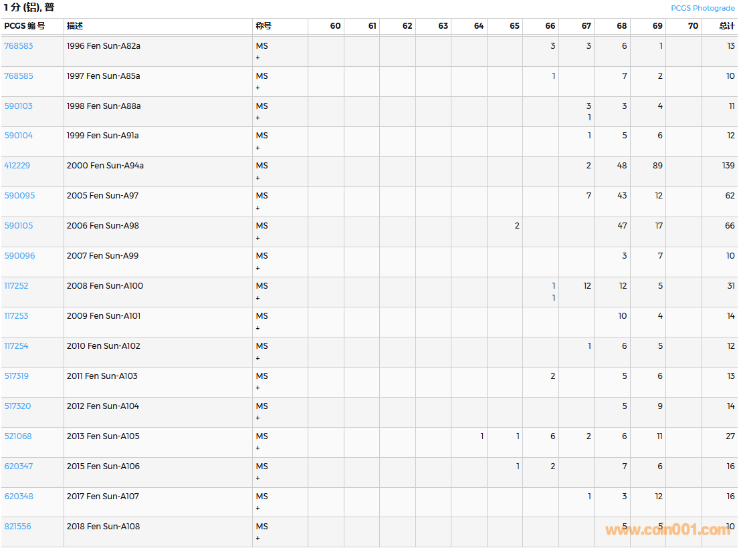
Task: Click the 称号 designation column header
Action: coord(263,26)
